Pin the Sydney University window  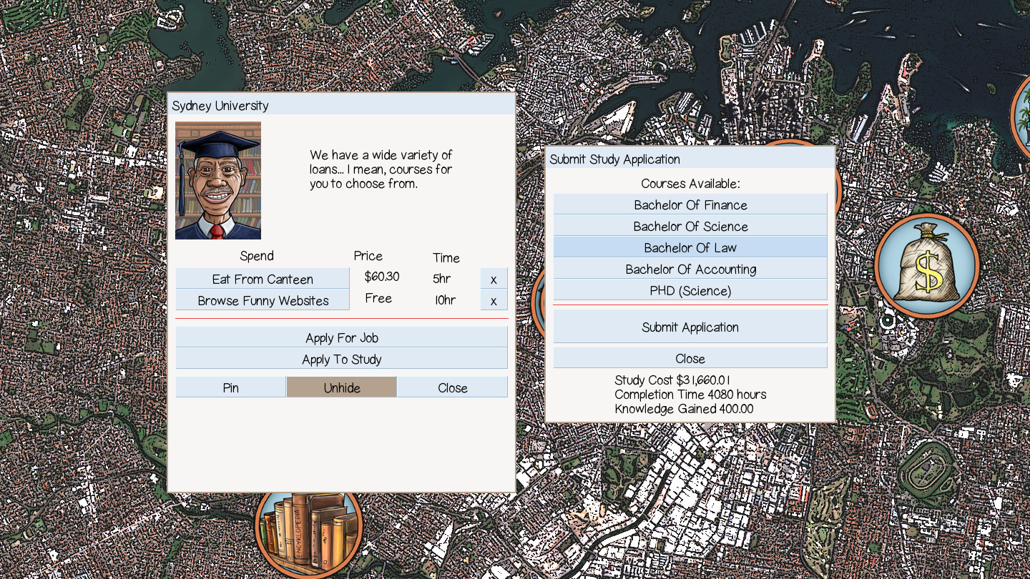230,387
